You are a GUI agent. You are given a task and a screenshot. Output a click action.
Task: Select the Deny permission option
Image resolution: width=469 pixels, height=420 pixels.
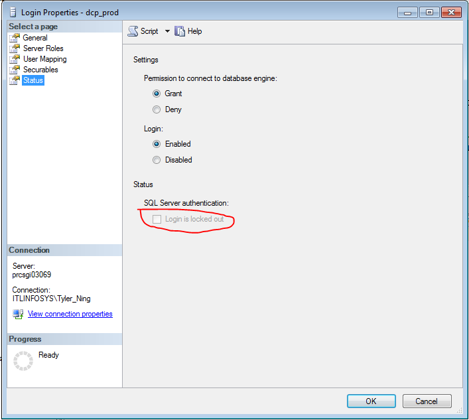click(157, 109)
